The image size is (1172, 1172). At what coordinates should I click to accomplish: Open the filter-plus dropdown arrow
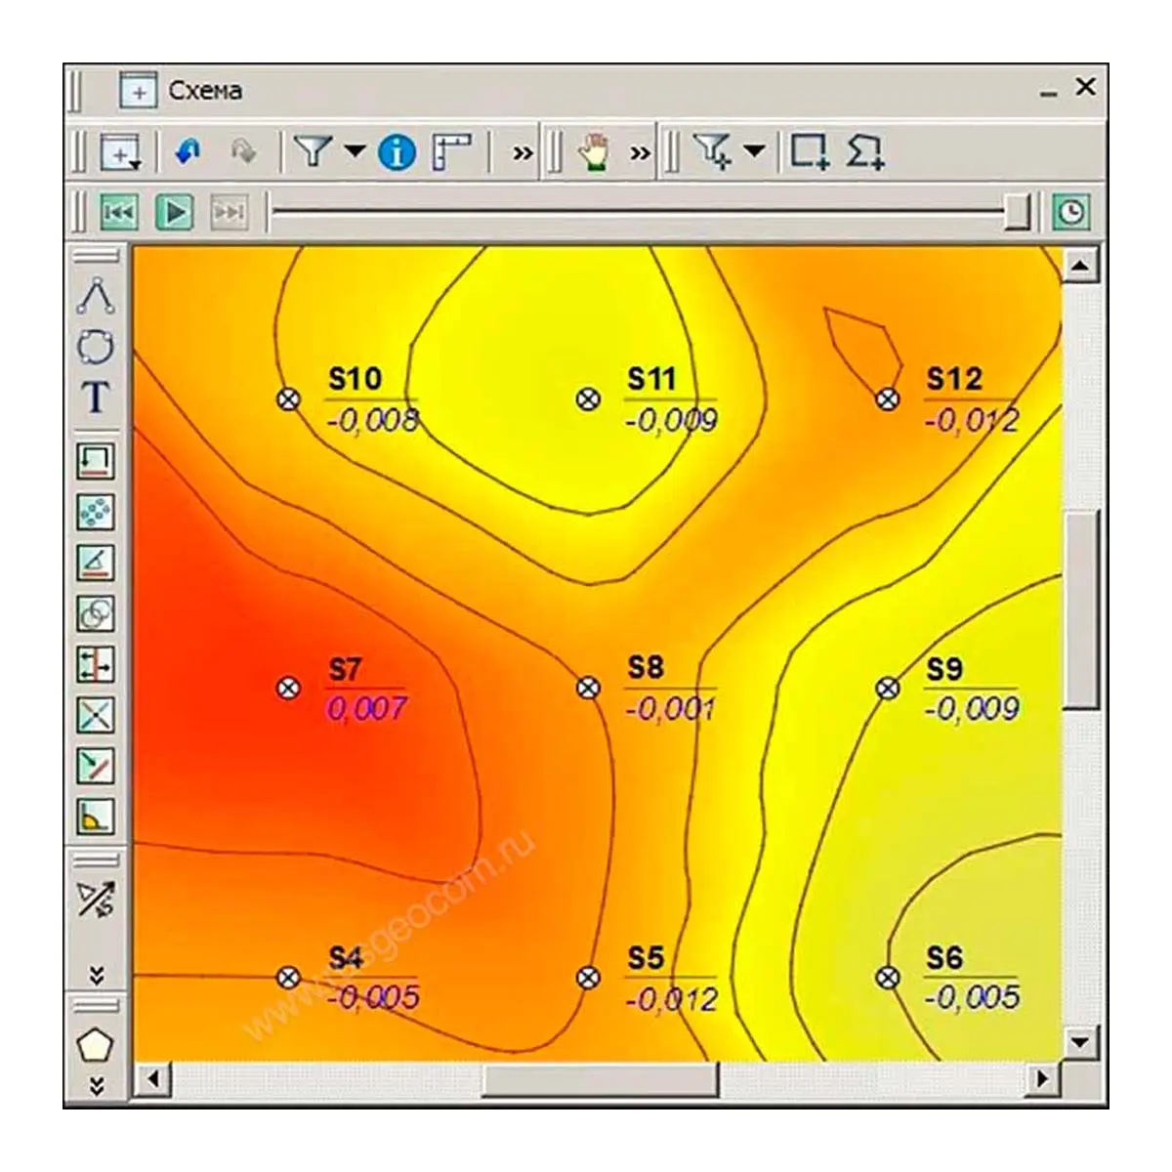754,151
